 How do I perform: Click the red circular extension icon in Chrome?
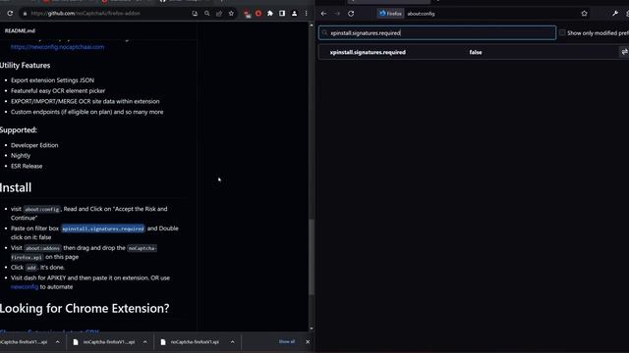click(x=258, y=13)
